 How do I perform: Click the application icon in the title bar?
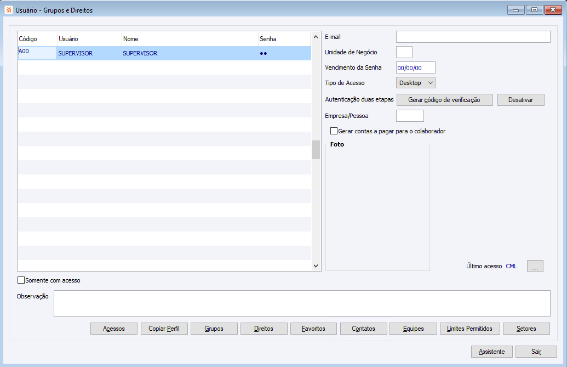9,10
